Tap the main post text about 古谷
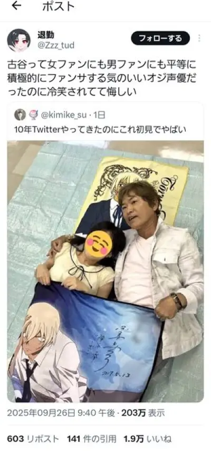Image resolution: width=211 pixels, height=451 pixels. coord(102,79)
